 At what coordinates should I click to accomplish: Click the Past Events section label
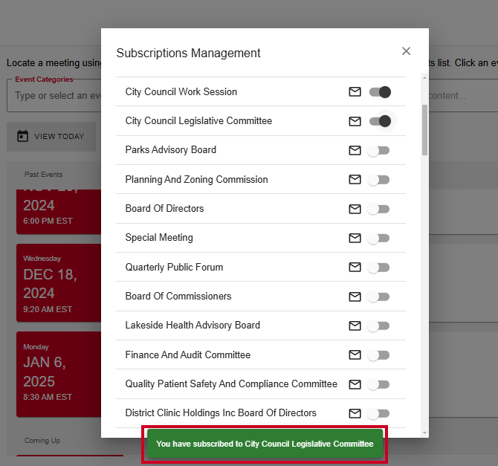(44, 175)
